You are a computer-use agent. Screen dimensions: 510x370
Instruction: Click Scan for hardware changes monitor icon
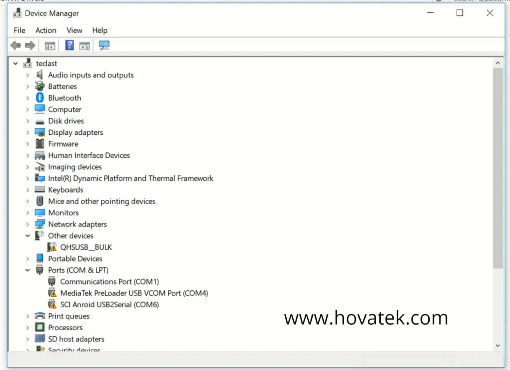(x=104, y=45)
